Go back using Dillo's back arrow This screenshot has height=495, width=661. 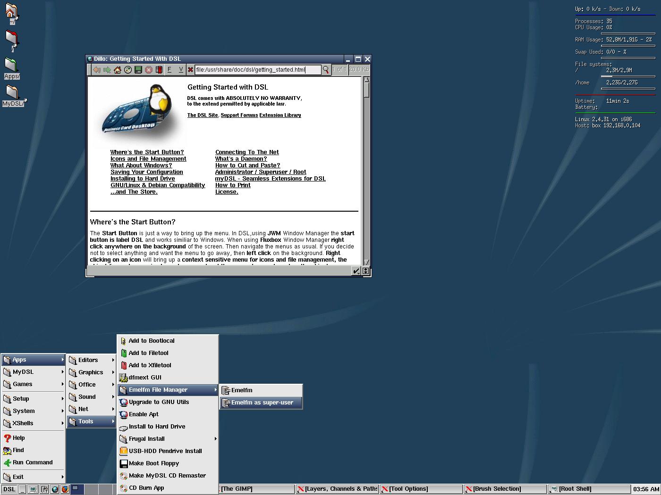point(97,70)
